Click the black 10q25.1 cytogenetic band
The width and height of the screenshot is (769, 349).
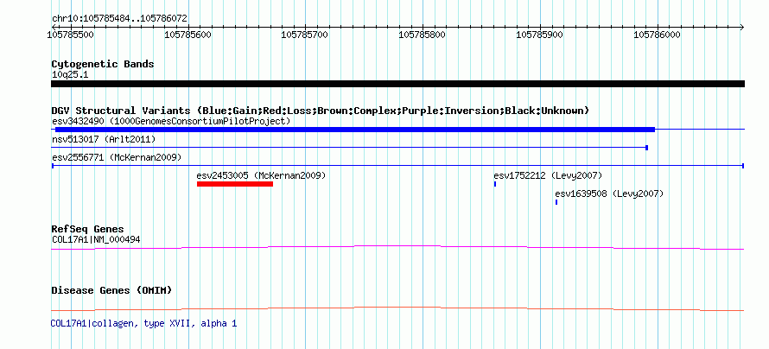click(397, 84)
